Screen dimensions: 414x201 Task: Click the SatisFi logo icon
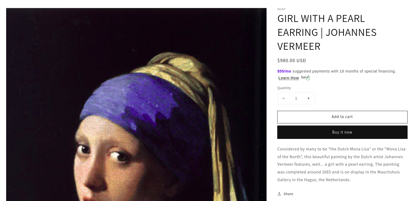pos(305,78)
